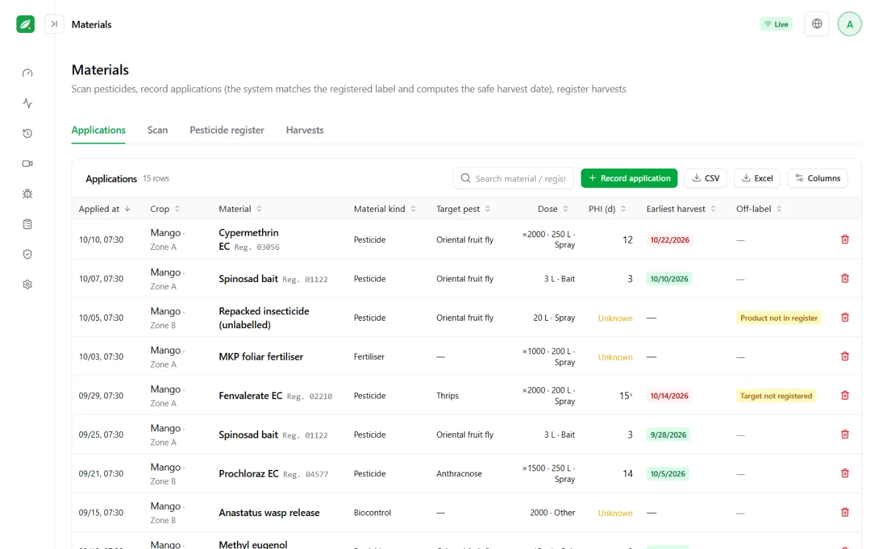Click the 10/22/2026 earliest harvest date
Viewport: 878px width, 549px height.
tap(670, 240)
